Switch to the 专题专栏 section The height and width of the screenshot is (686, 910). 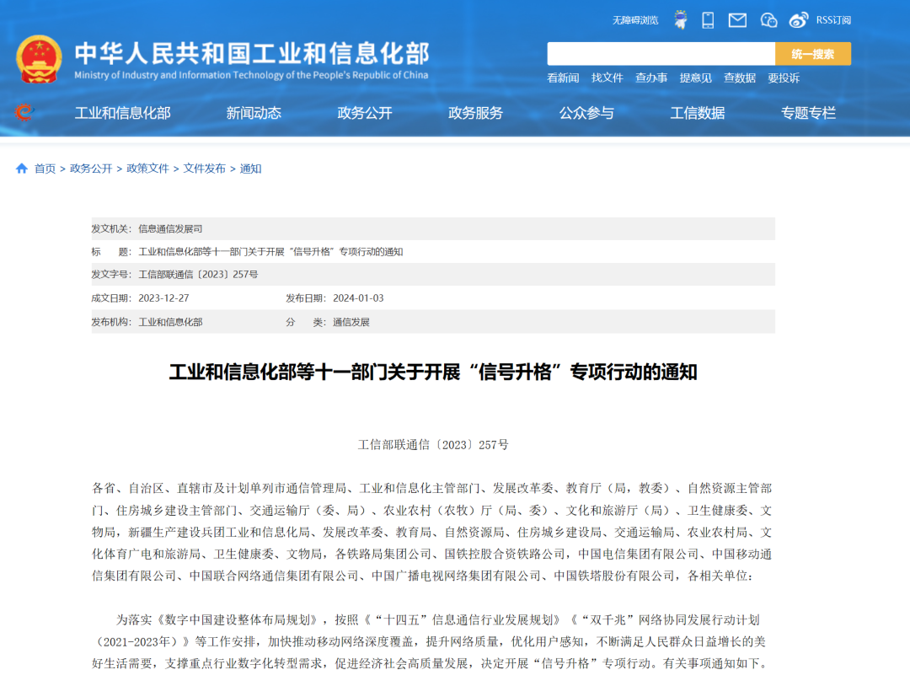(x=808, y=113)
